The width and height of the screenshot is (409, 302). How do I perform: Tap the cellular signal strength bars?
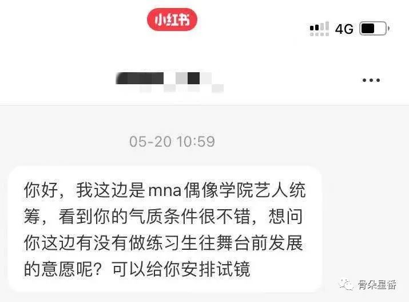tap(319, 26)
